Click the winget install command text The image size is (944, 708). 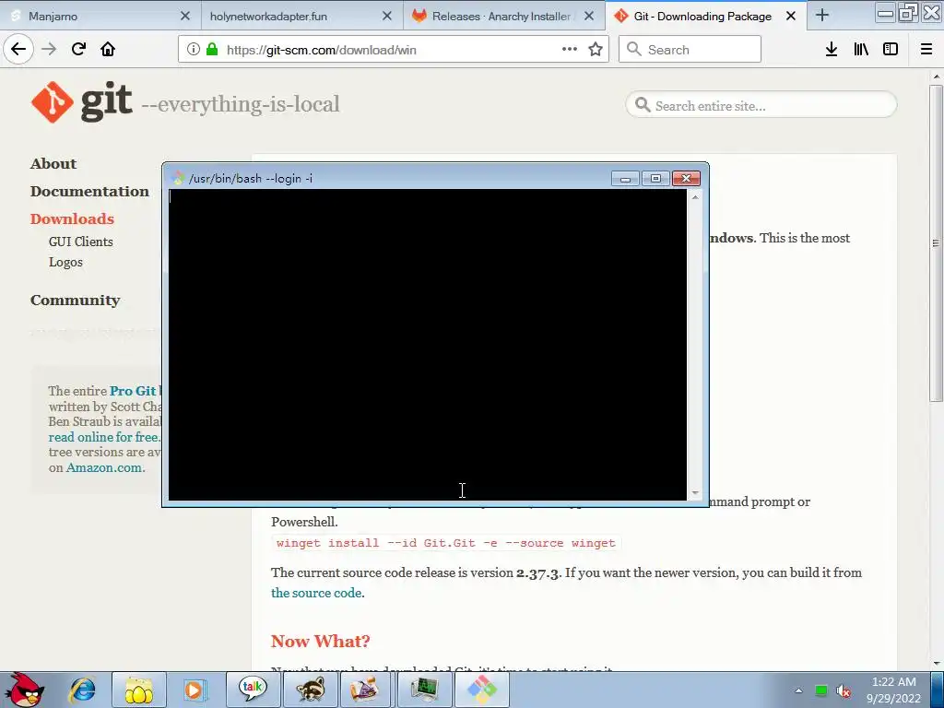[x=445, y=543]
